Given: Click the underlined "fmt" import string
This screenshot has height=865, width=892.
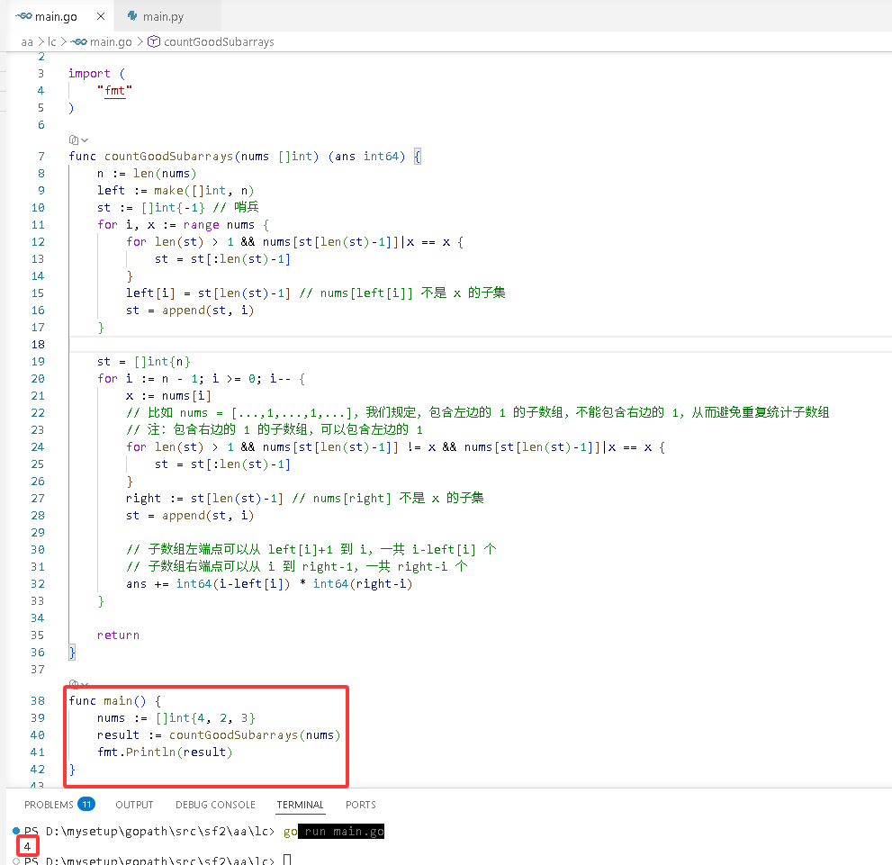Looking at the screenshot, I should pyautogui.click(x=114, y=90).
